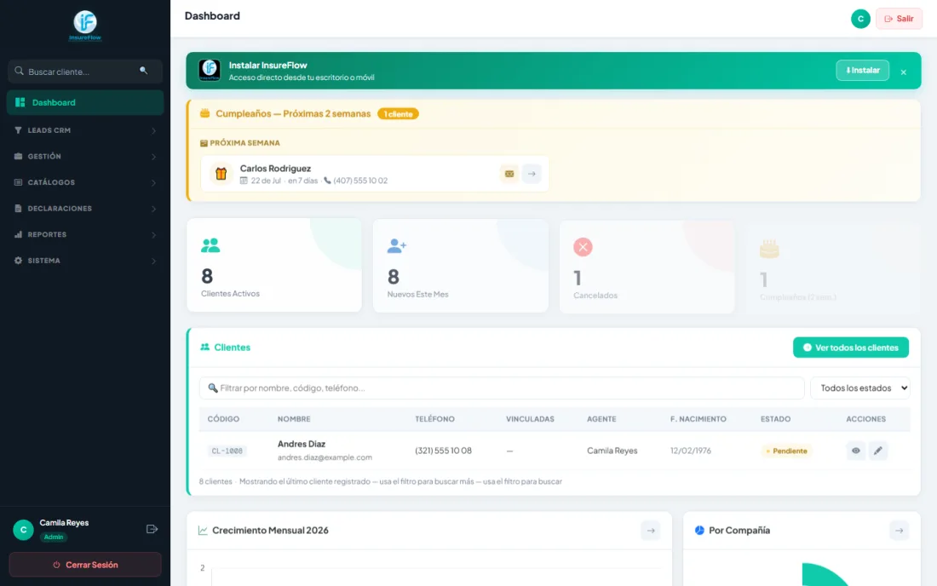The image size is (937, 586).
Task: Open the Reportes menu
Action: coord(85,235)
